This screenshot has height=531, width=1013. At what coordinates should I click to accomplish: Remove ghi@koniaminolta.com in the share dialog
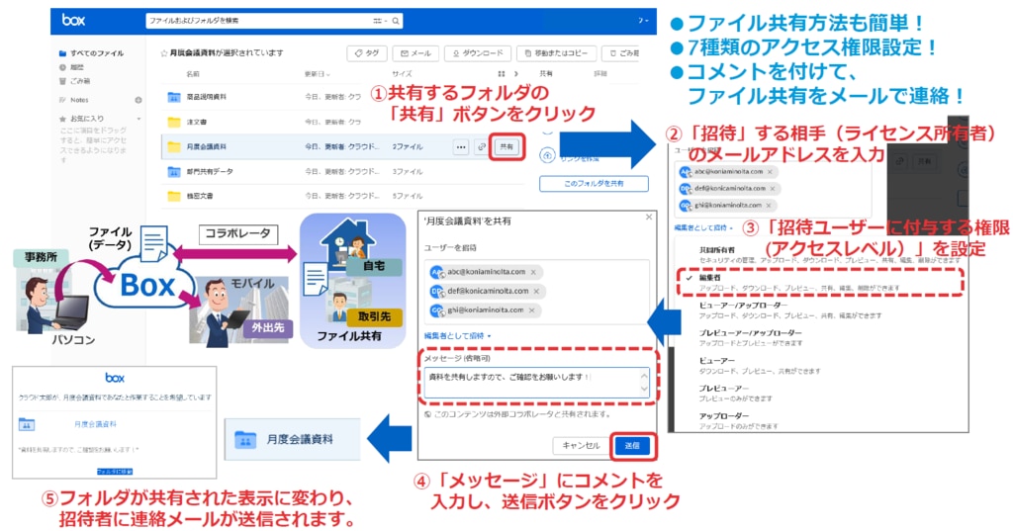(531, 310)
